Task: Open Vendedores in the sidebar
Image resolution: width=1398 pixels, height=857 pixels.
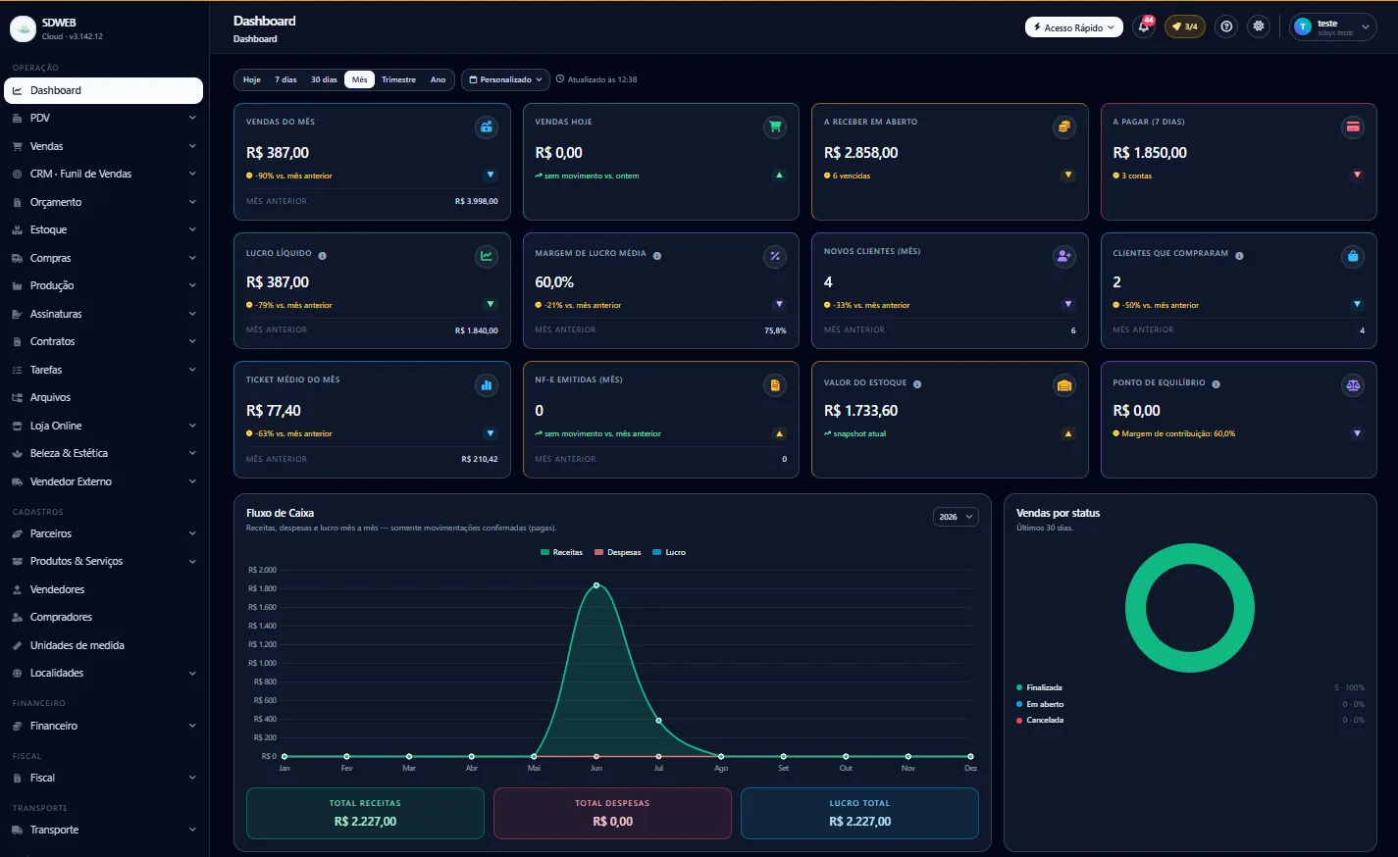Action: click(x=103, y=589)
